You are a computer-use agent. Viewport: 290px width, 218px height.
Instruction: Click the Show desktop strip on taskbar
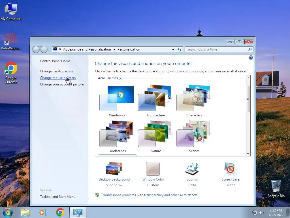pyautogui.click(x=288, y=212)
